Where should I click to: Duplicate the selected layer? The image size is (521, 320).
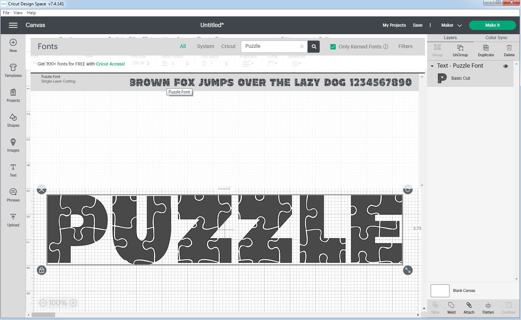click(485, 50)
